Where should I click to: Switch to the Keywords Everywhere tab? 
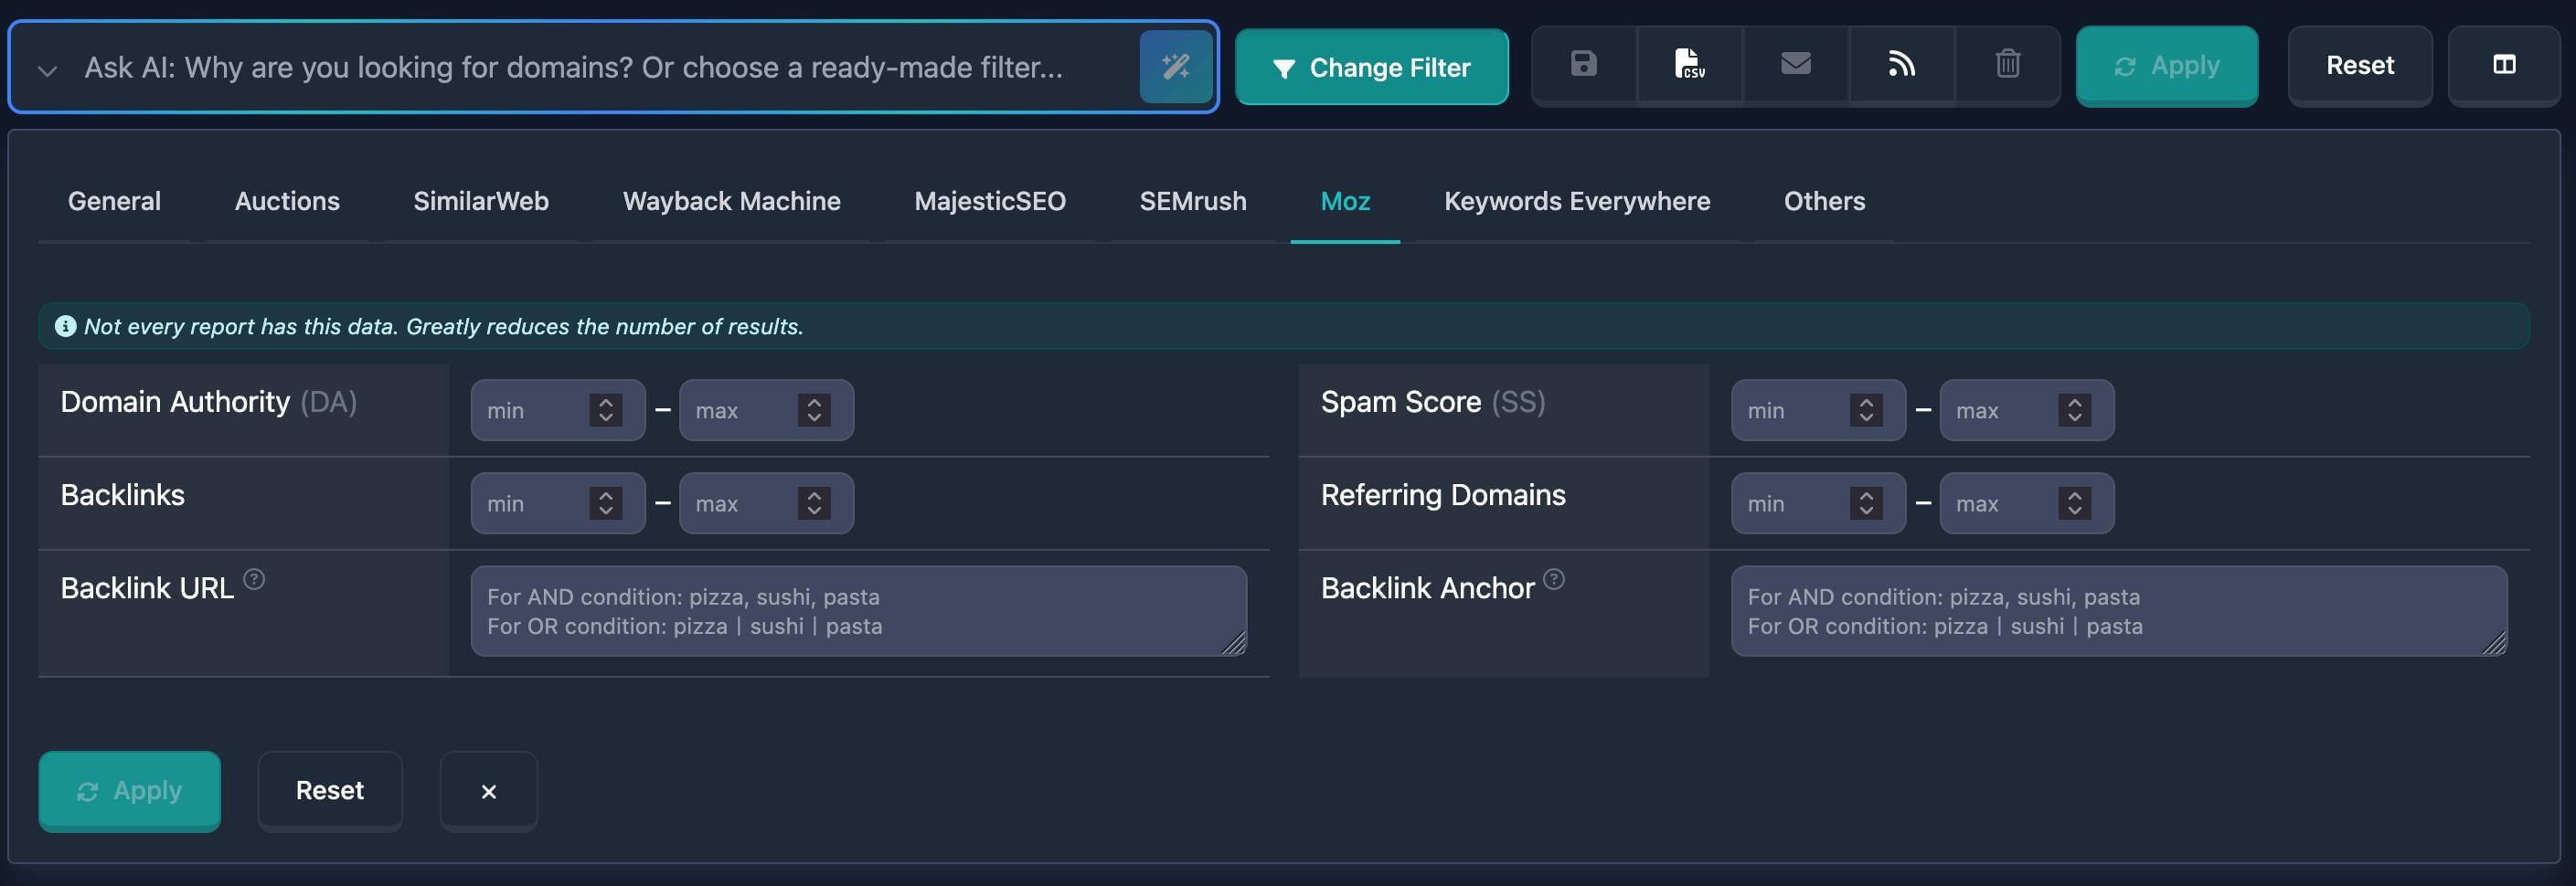[x=1576, y=201]
